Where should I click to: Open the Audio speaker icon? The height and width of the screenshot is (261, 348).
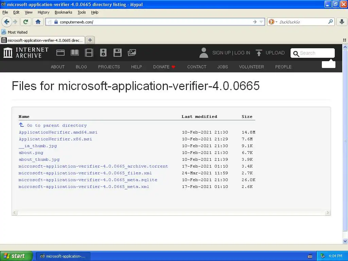(103, 53)
